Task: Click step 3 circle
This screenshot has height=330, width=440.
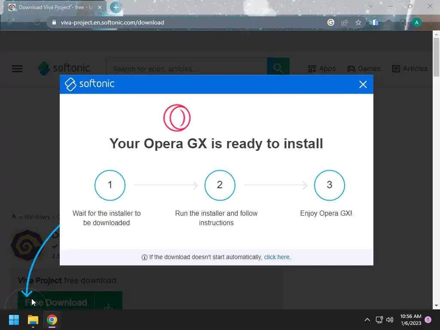Action: [330, 185]
